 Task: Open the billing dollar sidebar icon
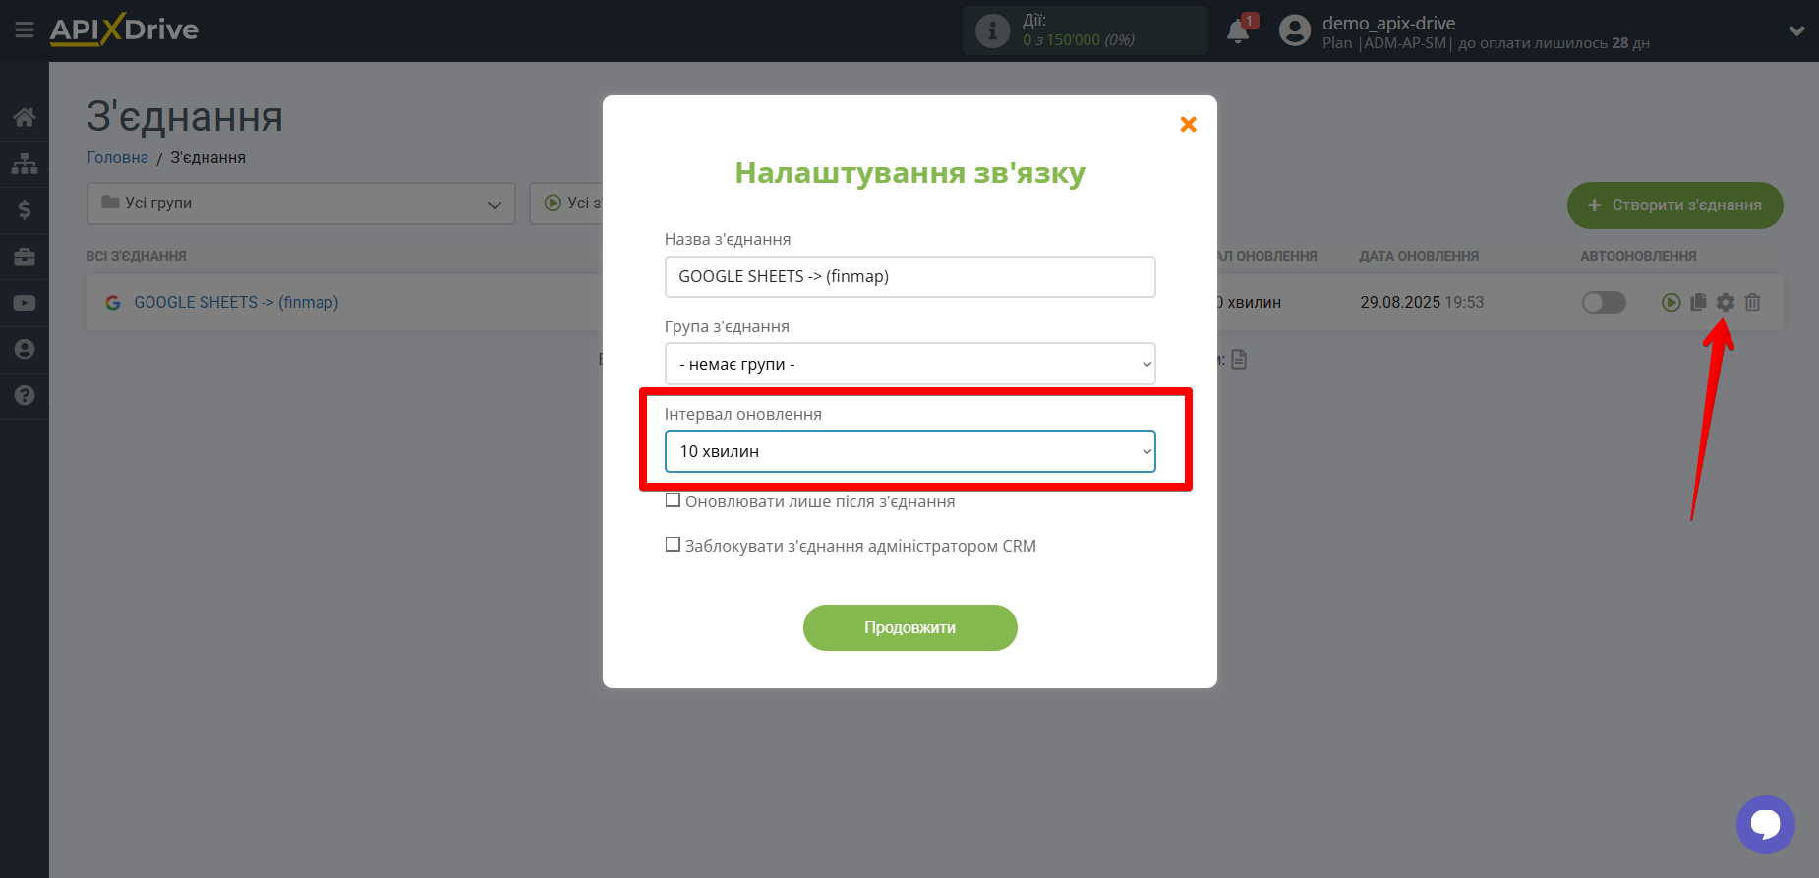point(25,209)
